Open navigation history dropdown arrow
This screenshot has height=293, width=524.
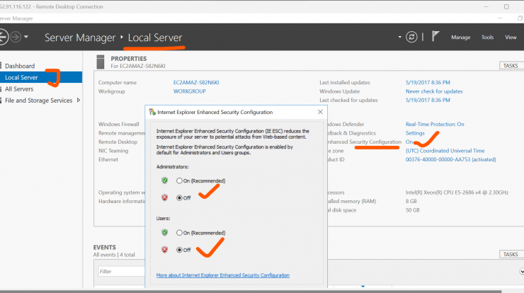[x=26, y=37]
